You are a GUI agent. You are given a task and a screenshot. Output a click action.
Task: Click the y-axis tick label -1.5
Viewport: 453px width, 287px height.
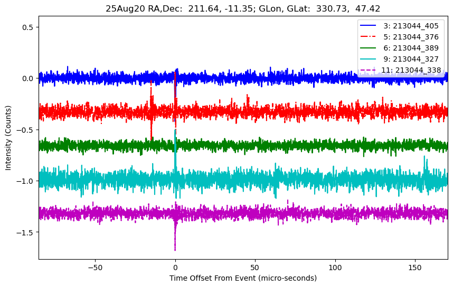click(25, 232)
